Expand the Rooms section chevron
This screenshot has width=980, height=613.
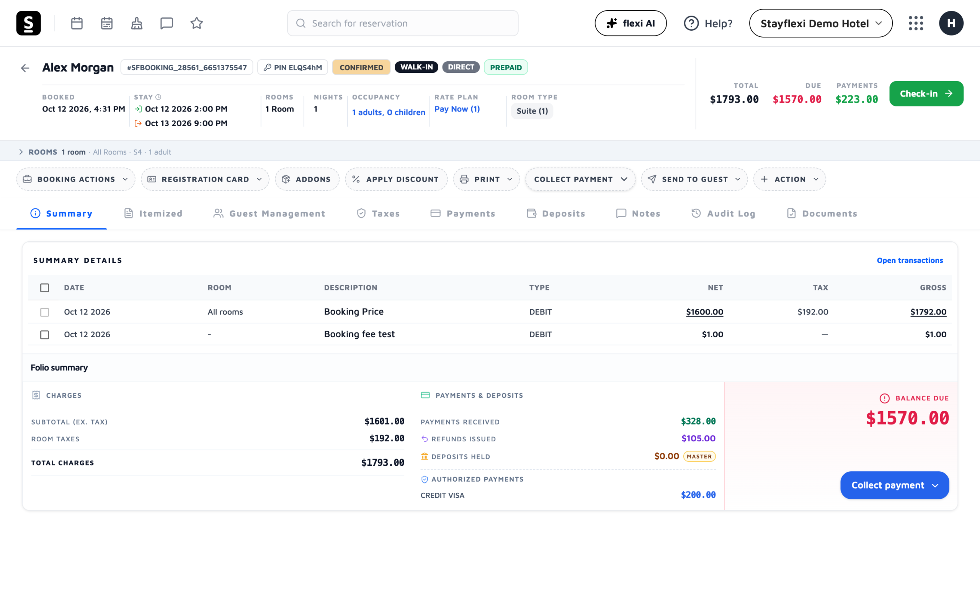tap(21, 152)
